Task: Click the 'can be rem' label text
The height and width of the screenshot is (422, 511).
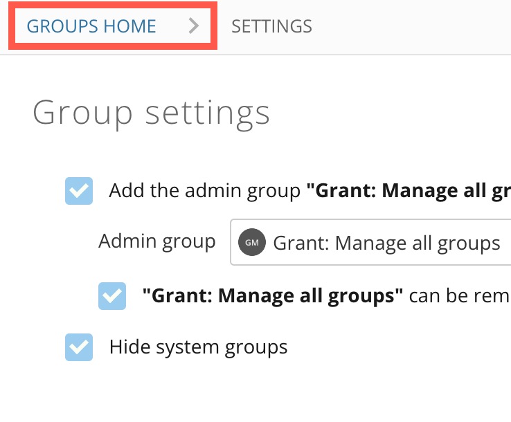Action: (x=459, y=296)
